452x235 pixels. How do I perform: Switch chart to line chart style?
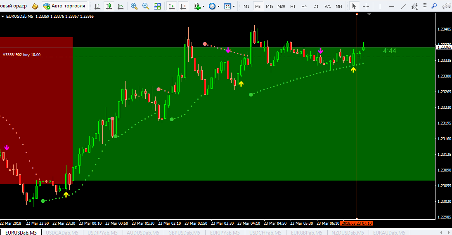[x=121, y=6]
